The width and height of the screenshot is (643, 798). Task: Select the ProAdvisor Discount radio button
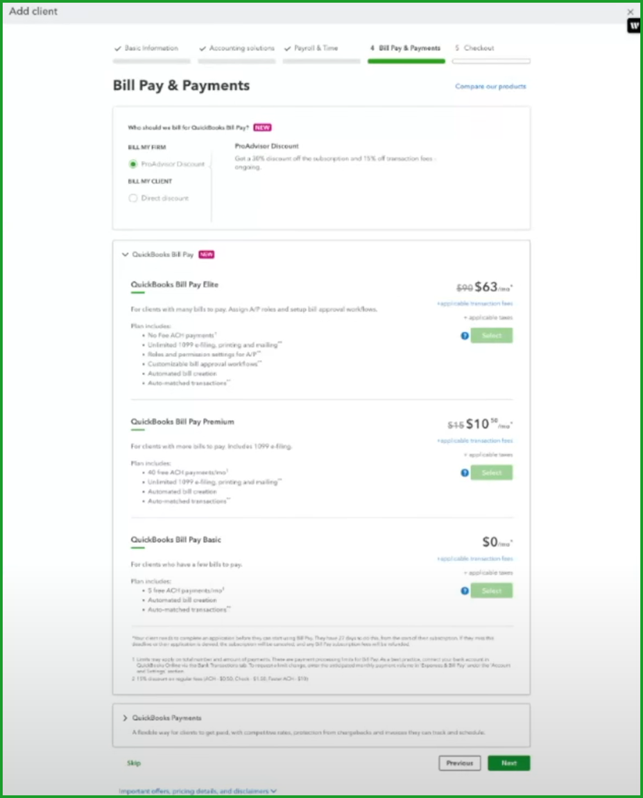(x=132, y=164)
